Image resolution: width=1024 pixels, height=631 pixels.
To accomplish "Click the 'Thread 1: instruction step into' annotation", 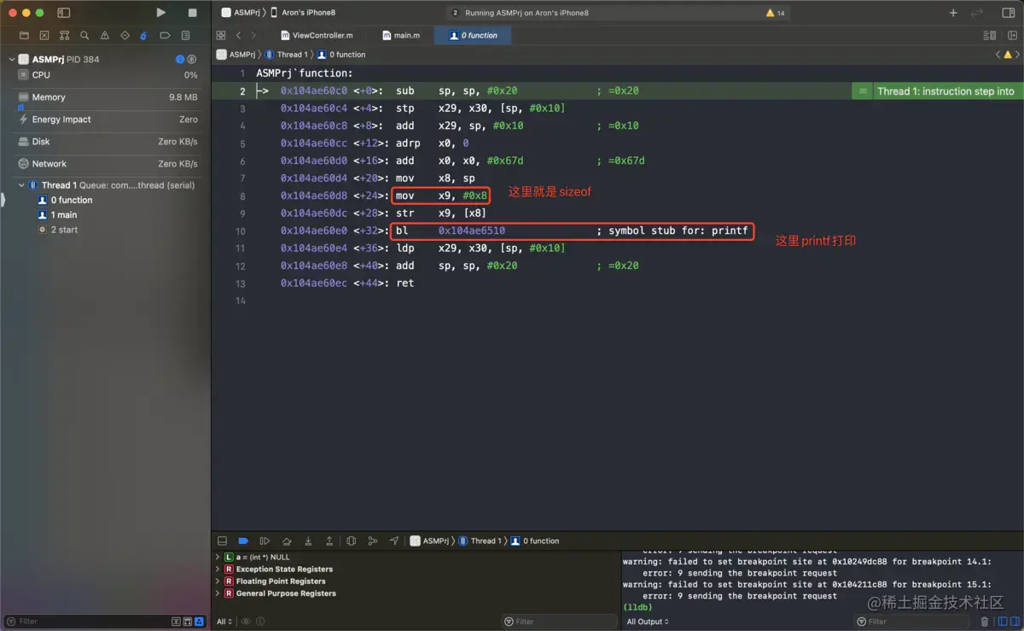I will 945,91.
